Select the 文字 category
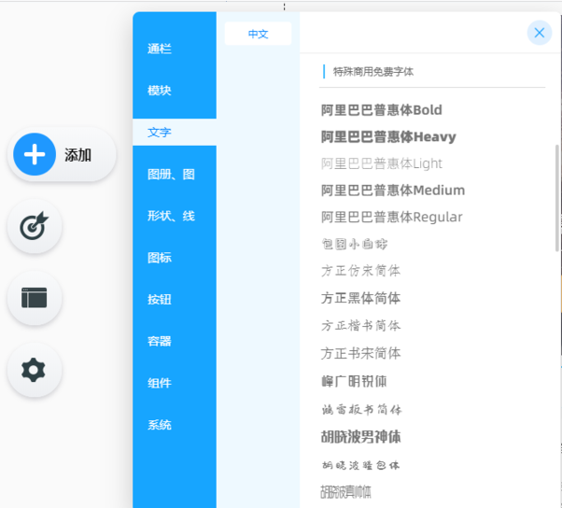The width and height of the screenshot is (562, 508). coord(175,133)
